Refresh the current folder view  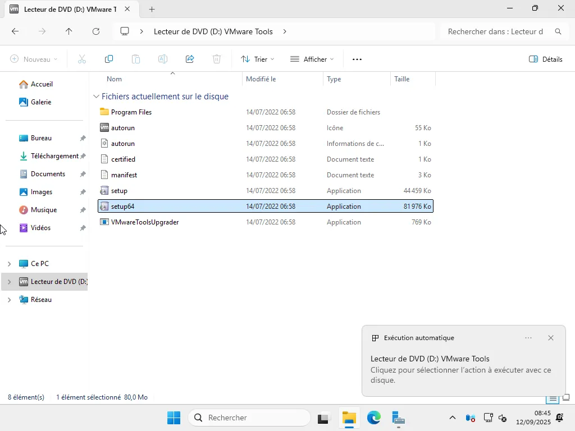[96, 31]
